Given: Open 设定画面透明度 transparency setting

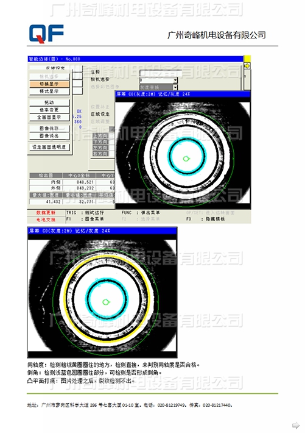Looking at the screenshot, I should coord(49,147).
